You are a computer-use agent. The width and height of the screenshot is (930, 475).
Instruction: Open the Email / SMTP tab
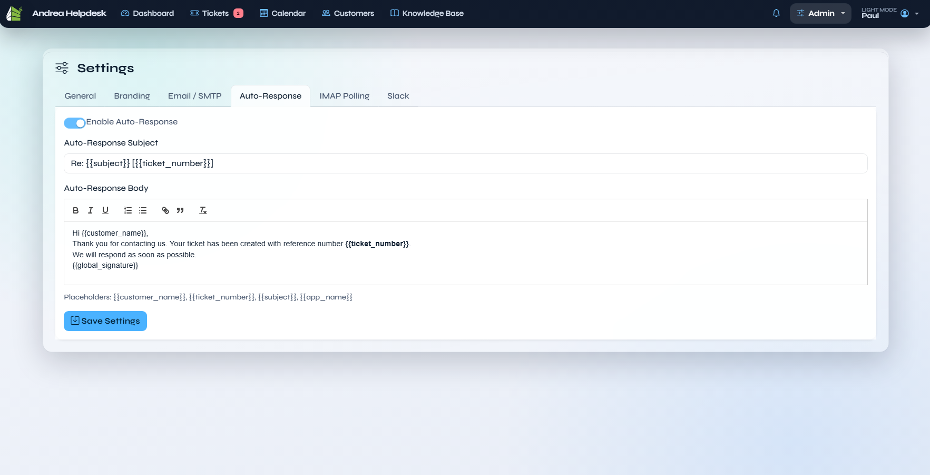tap(194, 96)
